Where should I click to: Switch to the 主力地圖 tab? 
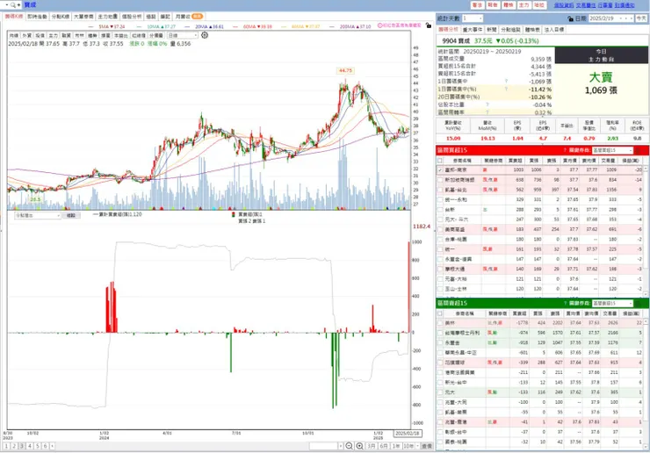click(107, 16)
